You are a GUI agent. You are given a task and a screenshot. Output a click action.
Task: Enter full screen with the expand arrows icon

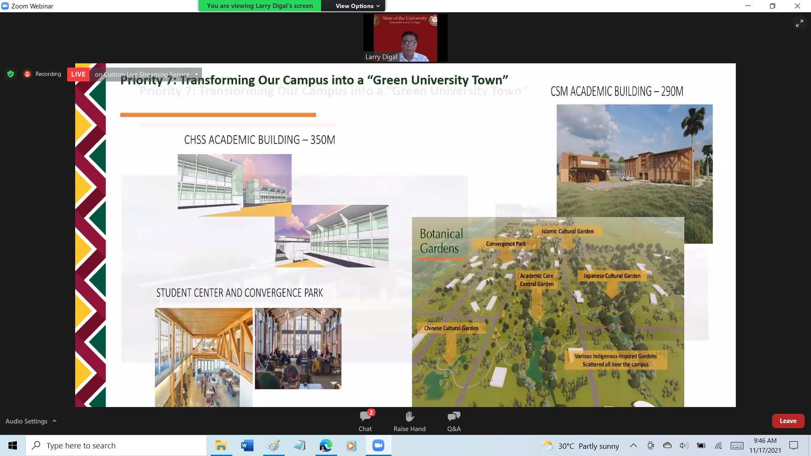tap(800, 23)
